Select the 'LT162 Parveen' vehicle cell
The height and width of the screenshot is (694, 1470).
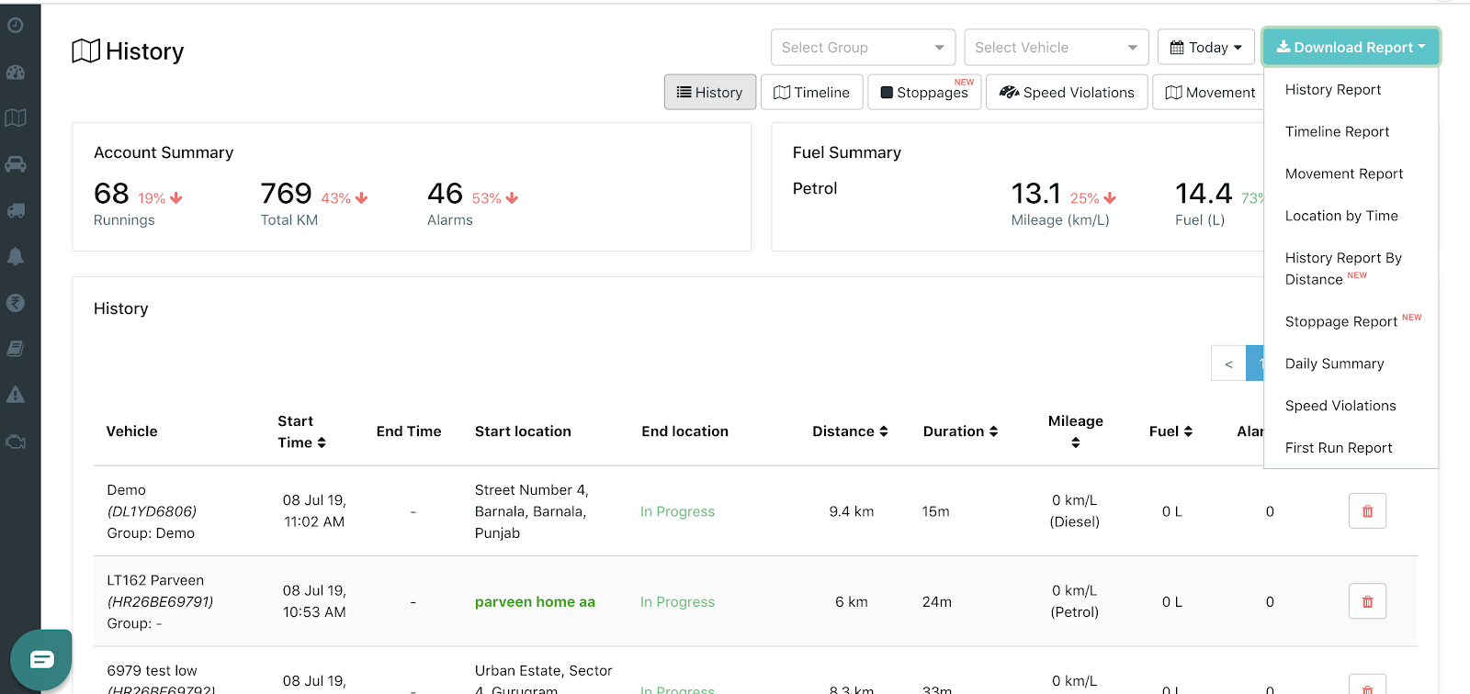pos(160,601)
